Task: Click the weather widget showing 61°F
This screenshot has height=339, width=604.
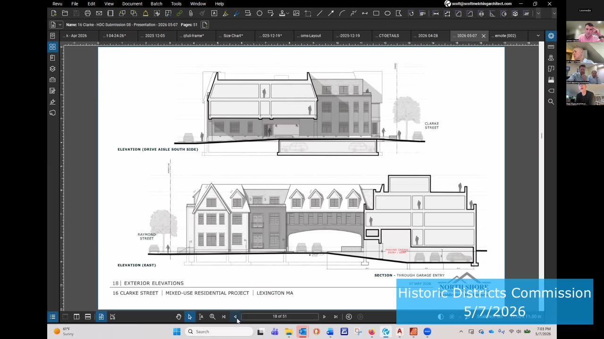Action: (x=64, y=332)
